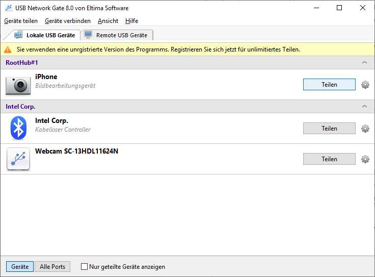Image resolution: width=375 pixels, height=277 pixels.
Task: Open settings gear for Intel Corp. controller
Action: pos(365,129)
